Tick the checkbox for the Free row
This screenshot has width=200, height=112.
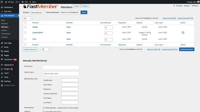25,39
